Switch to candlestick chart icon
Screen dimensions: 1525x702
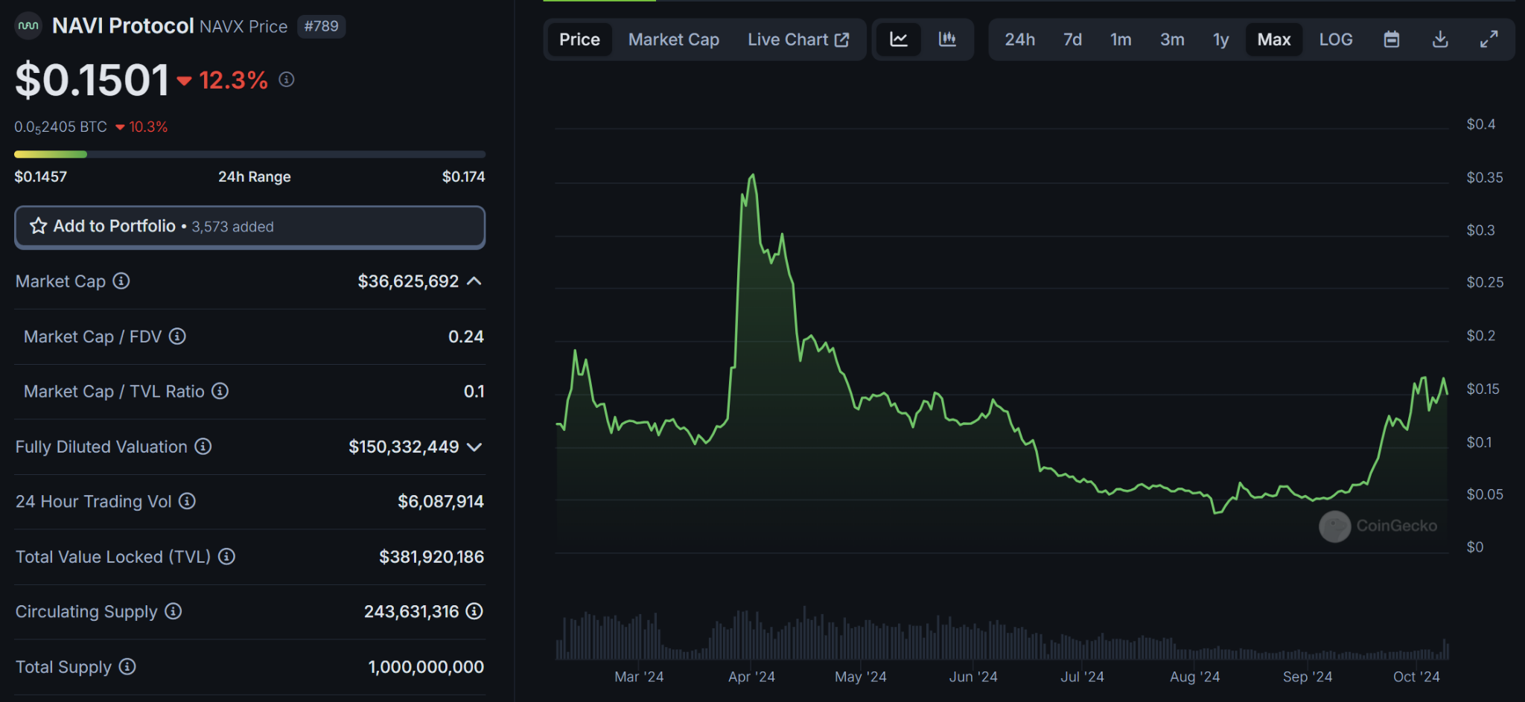pyautogui.click(x=947, y=39)
